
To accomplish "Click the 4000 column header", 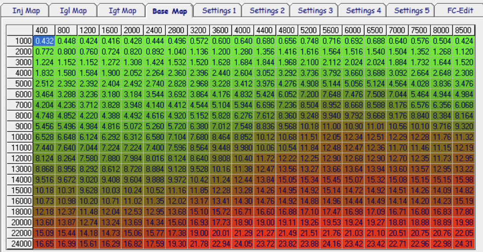I will 243,31.
